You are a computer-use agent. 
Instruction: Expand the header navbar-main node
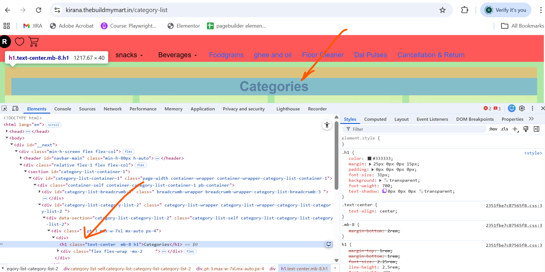click(x=21, y=158)
